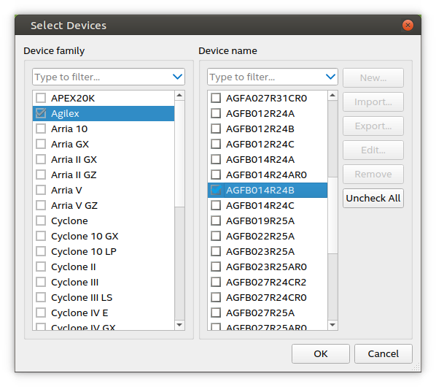Click the family list scroll-up arrow
This screenshot has width=436, height=387.
[179, 96]
